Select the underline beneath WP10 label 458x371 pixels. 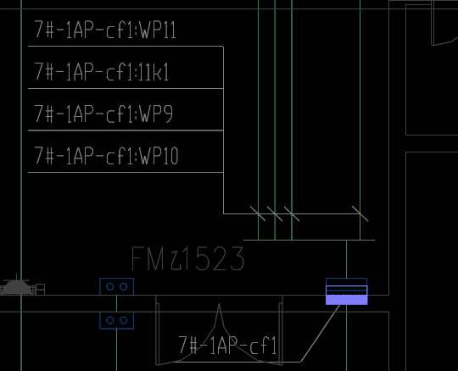point(126,173)
